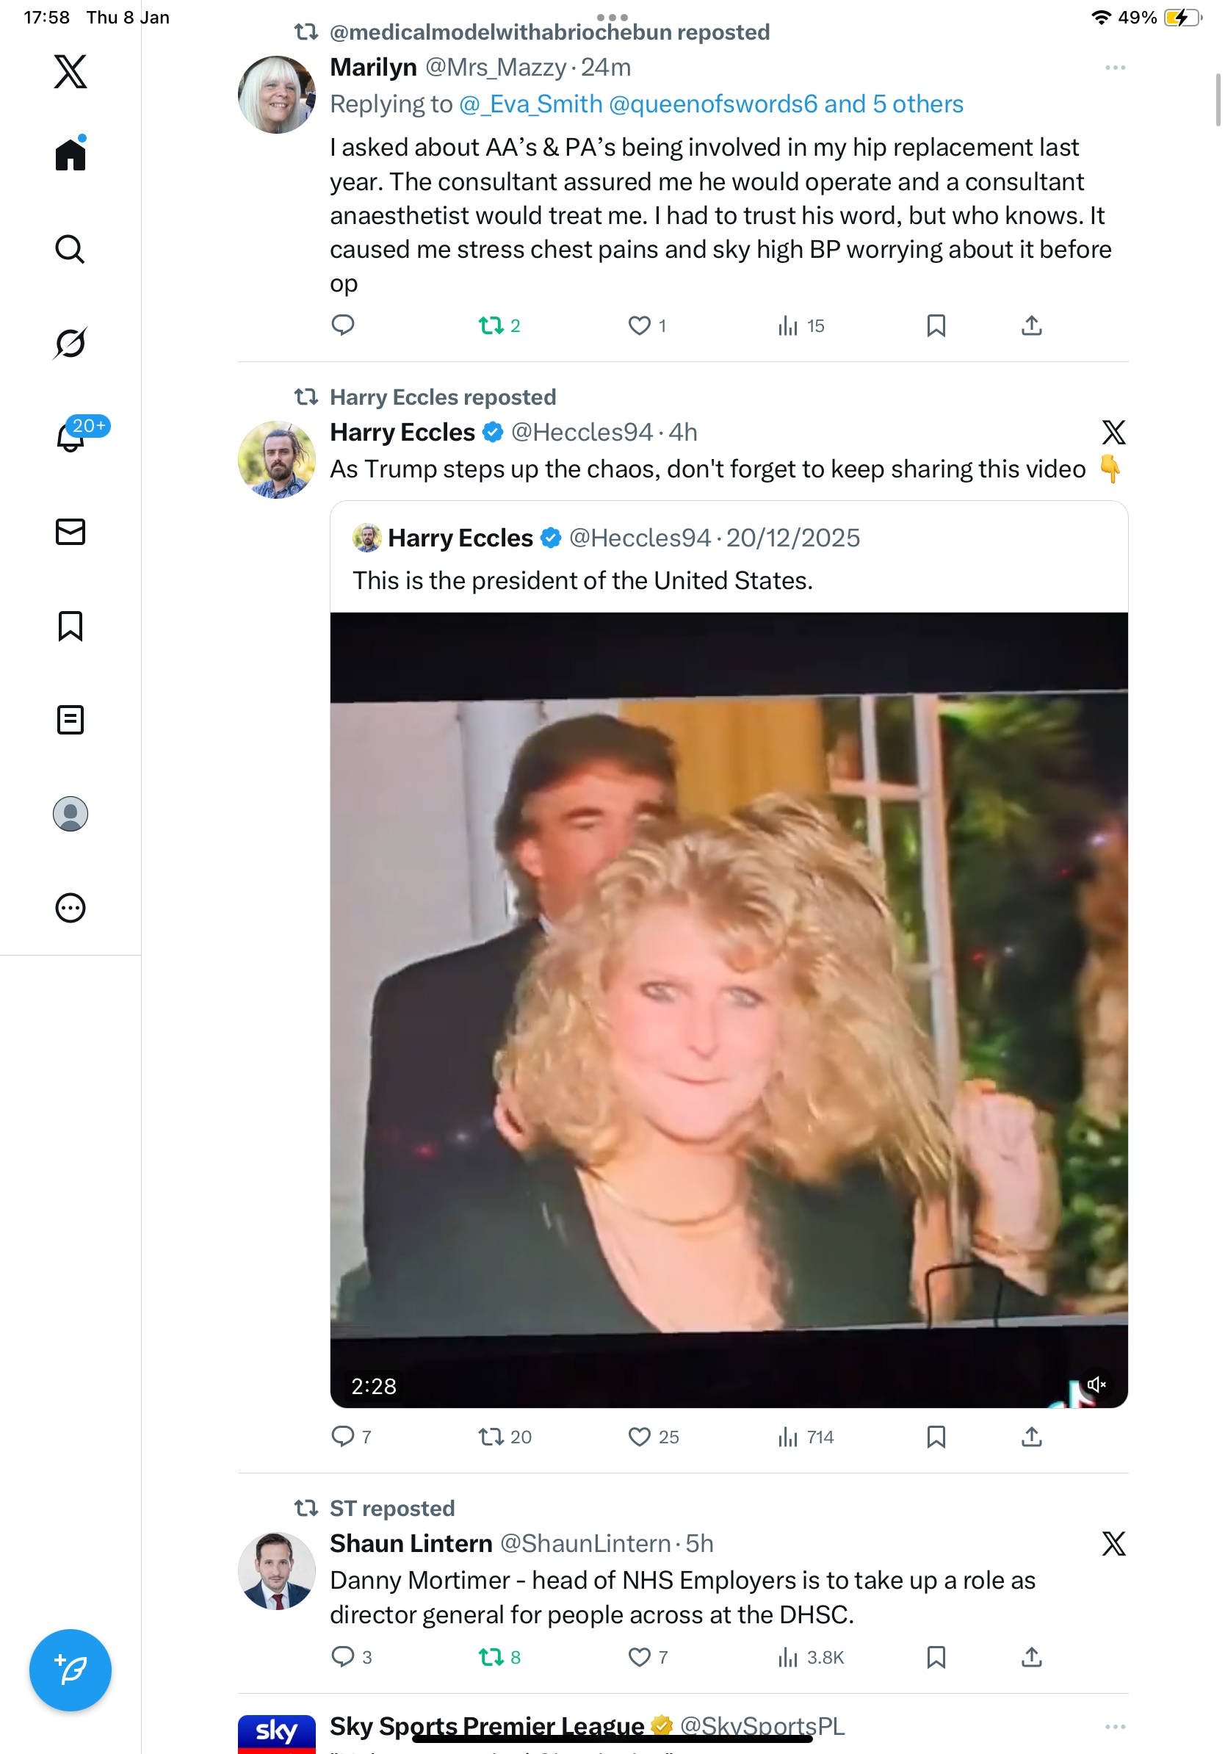Undo repost on Shaun Lintern's post
1225x1754 pixels.
pos(491,1657)
